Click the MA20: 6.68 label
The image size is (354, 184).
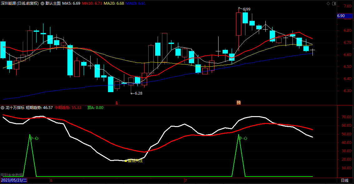point(114,3)
